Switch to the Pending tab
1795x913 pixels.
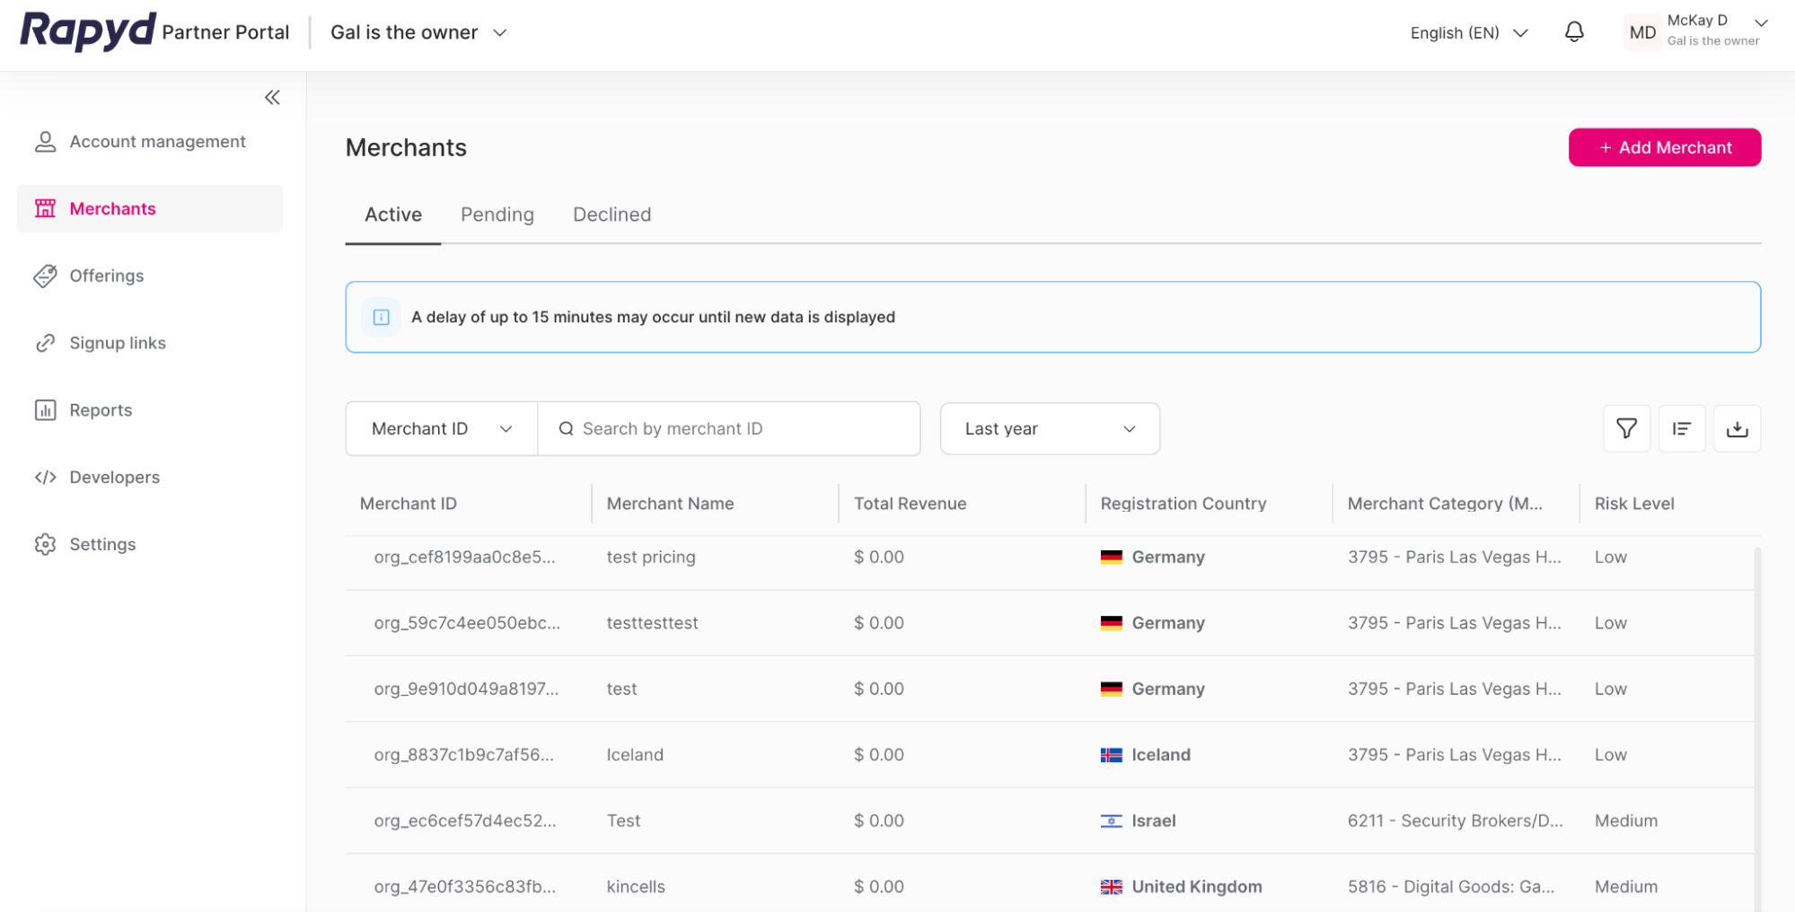click(x=497, y=215)
